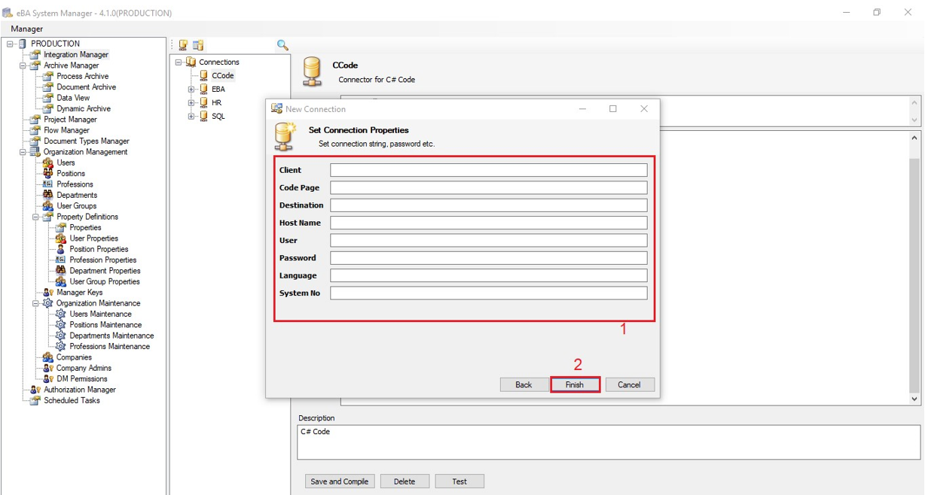This screenshot has height=495, width=925.
Task: Open the Manager menu
Action: [27, 29]
